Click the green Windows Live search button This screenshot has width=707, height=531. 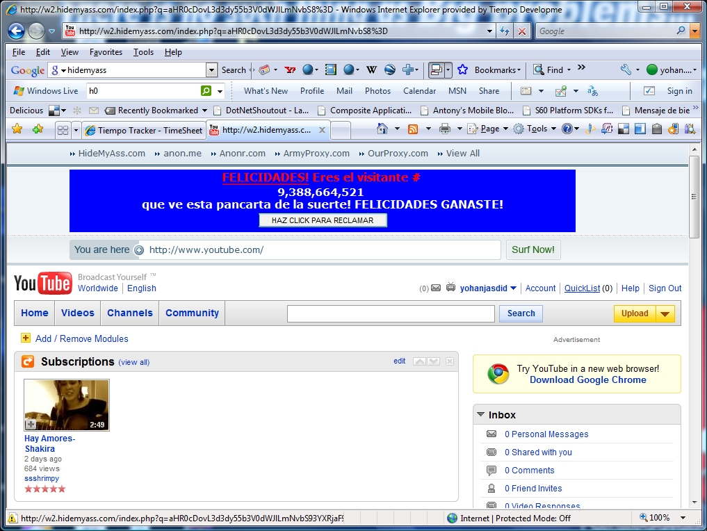[206, 90]
